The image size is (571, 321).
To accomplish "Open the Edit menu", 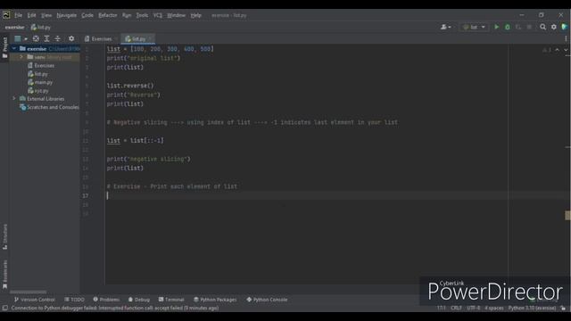I will pyautogui.click(x=32, y=15).
